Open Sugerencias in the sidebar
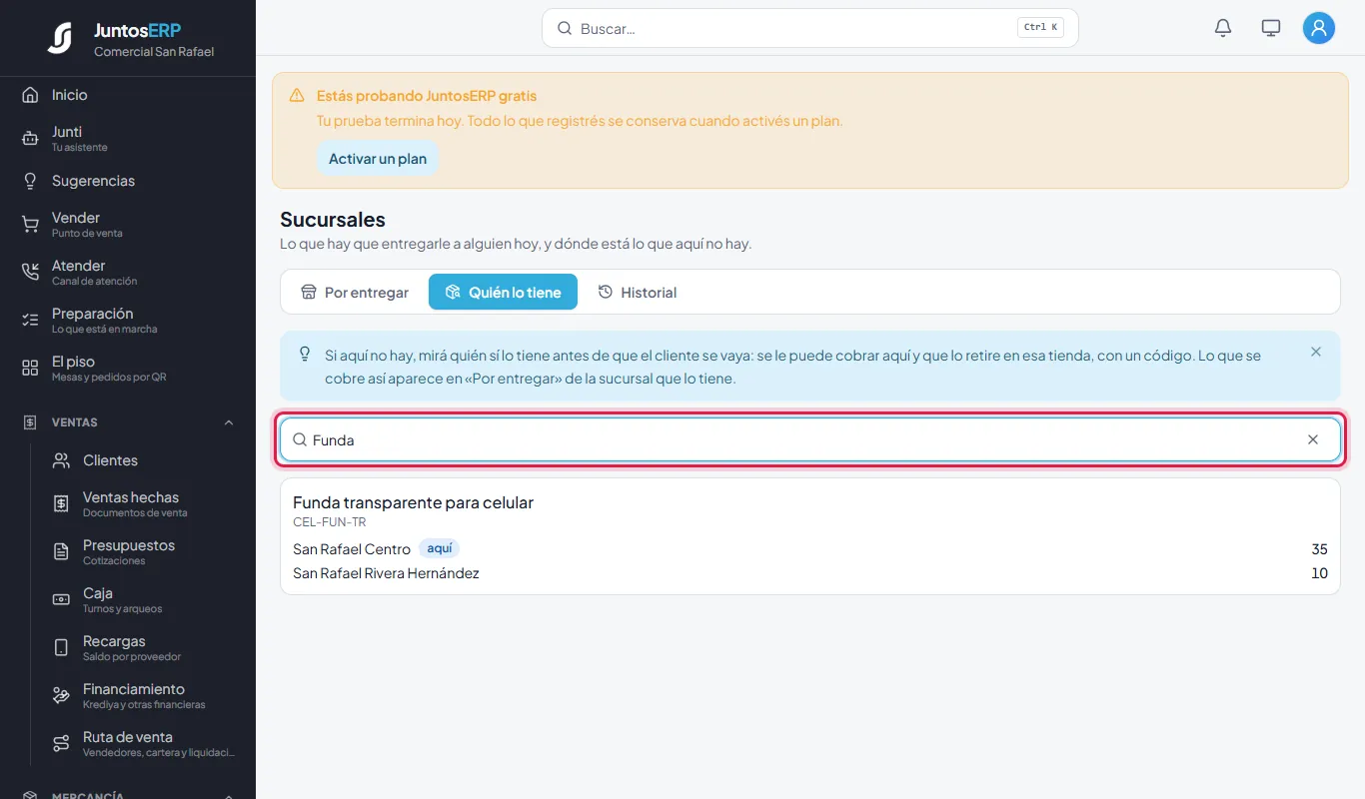The image size is (1365, 799). (128, 181)
